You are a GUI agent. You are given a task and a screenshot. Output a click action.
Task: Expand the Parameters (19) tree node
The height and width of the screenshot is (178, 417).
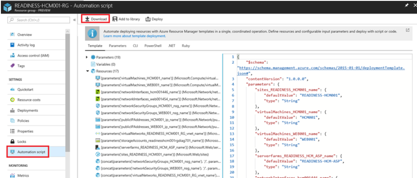(x=87, y=57)
